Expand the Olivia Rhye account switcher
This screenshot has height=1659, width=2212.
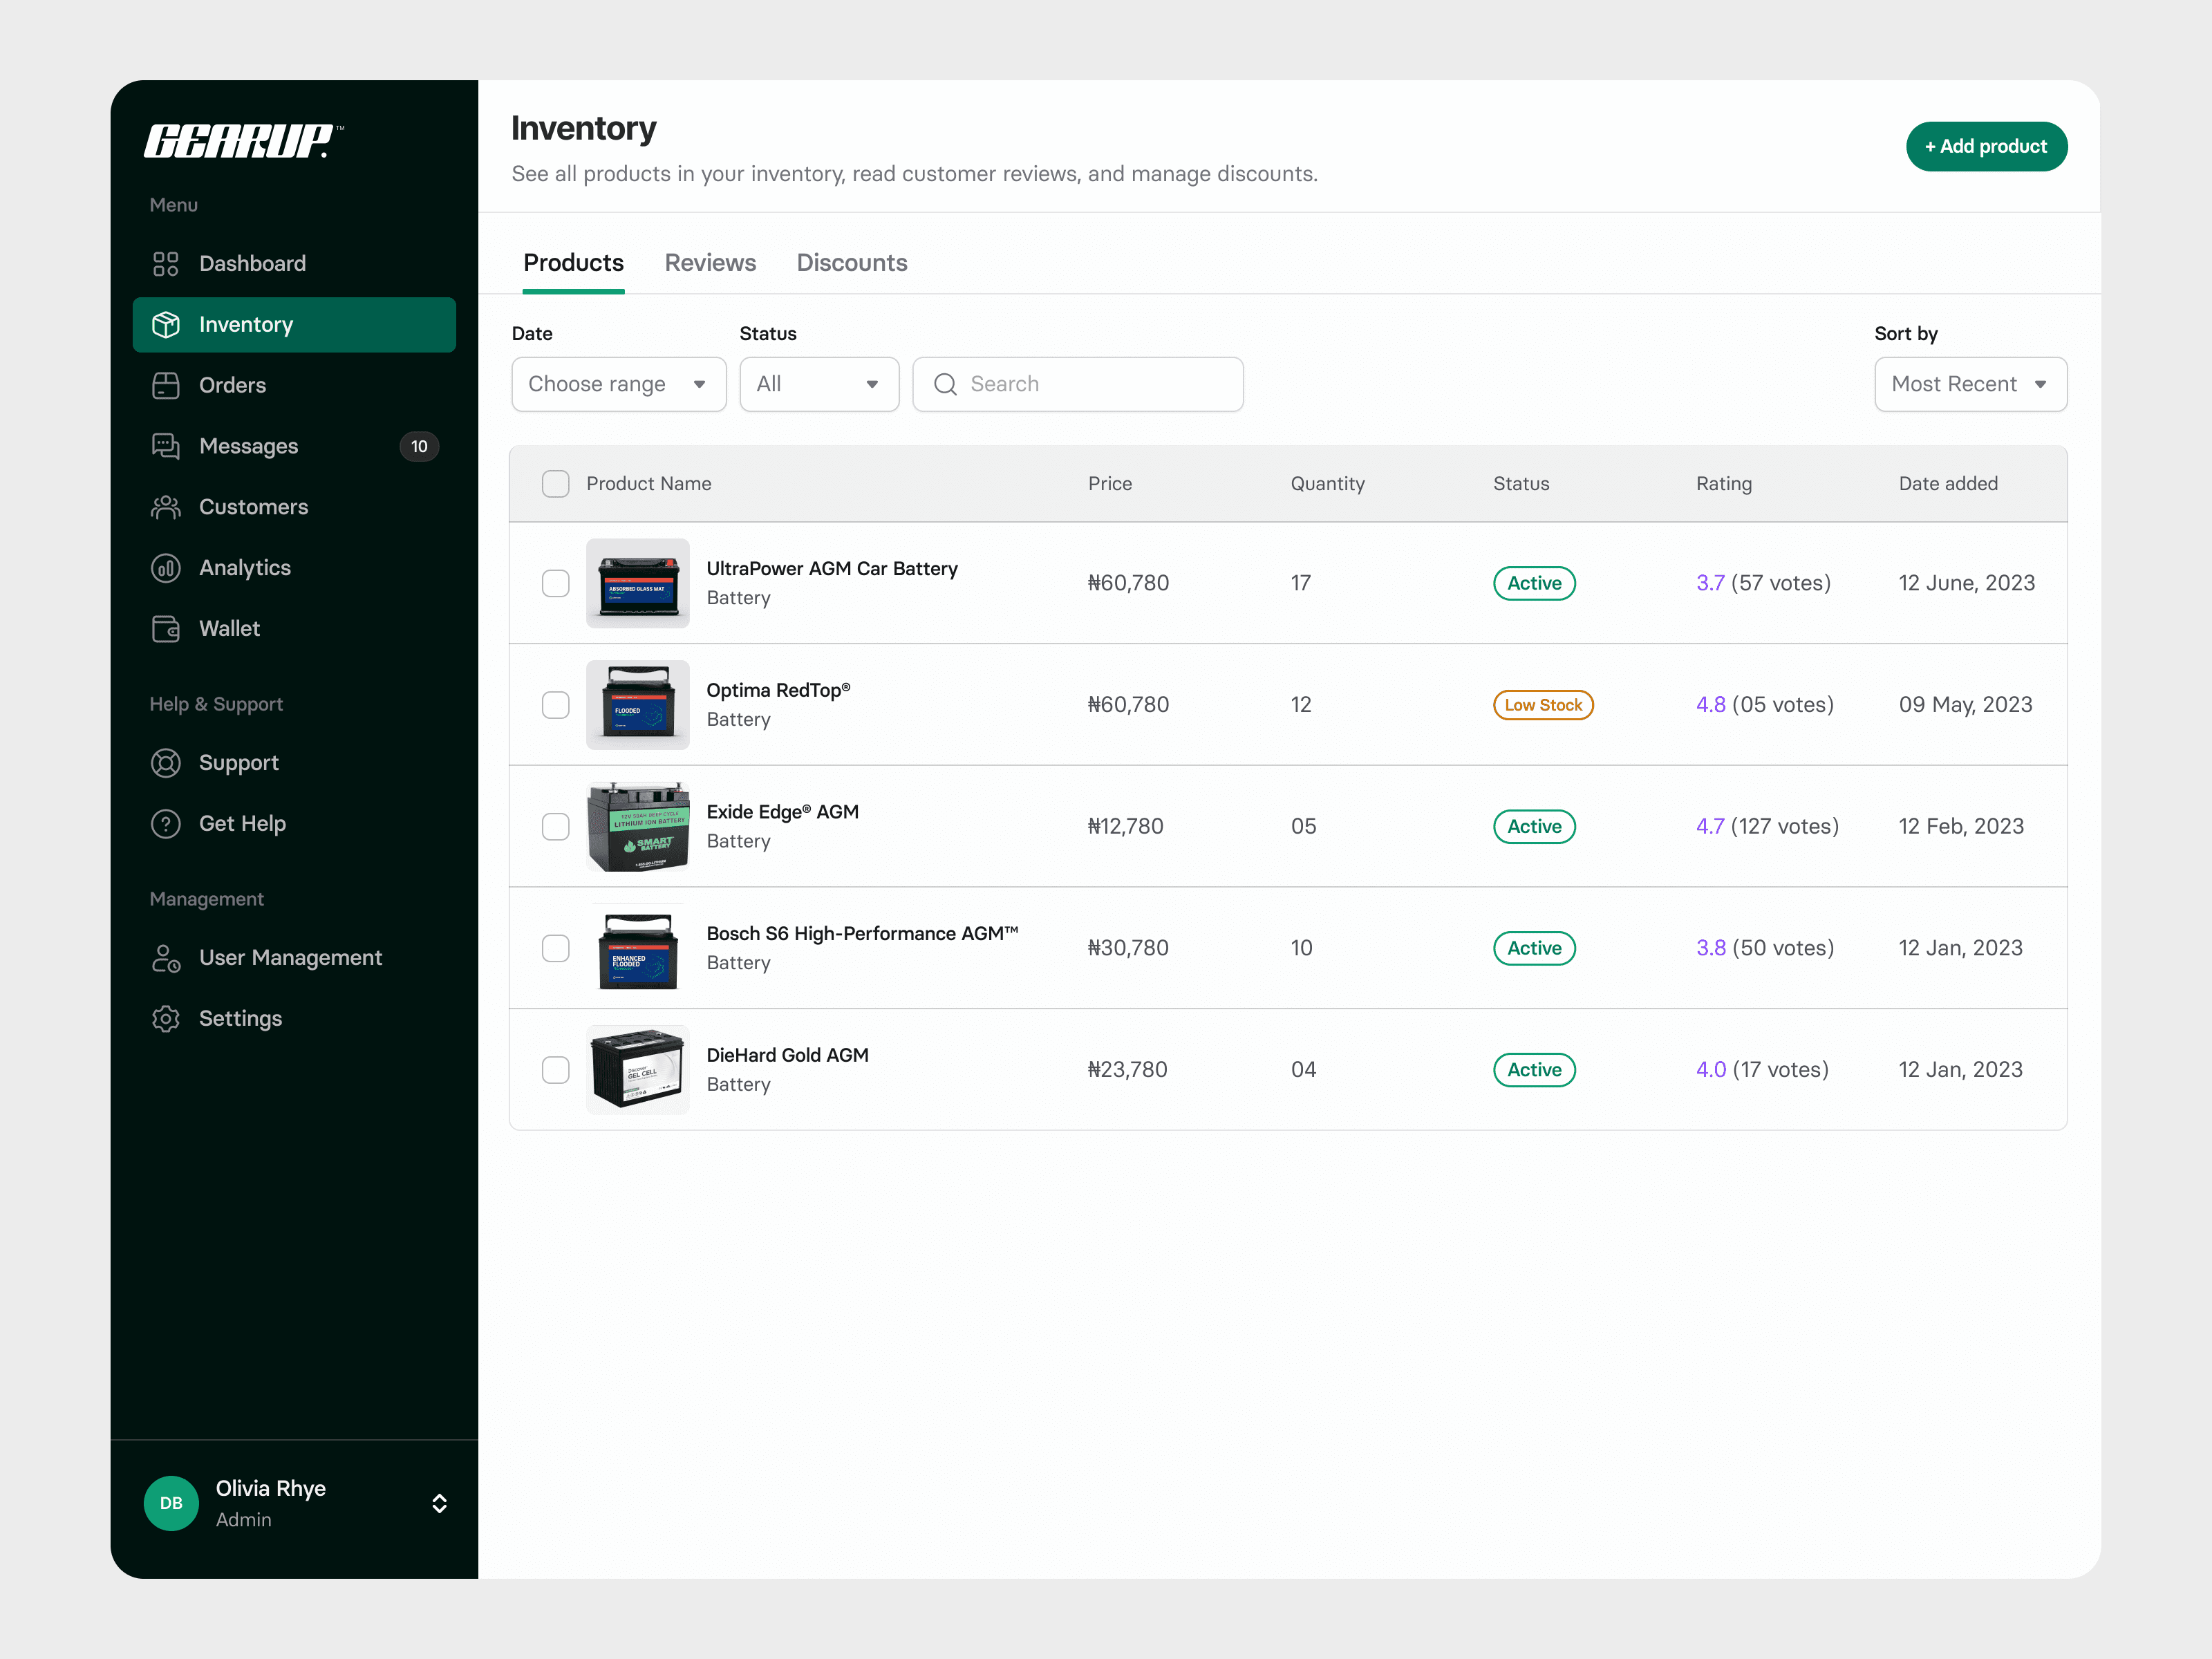(x=439, y=1503)
